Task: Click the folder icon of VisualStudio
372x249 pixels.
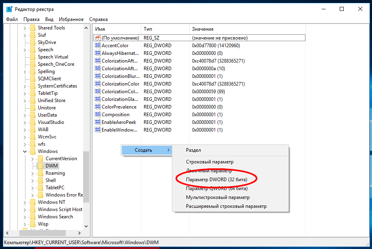Action: click(33, 122)
